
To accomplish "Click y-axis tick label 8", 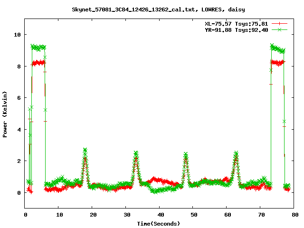I will pos(19,66).
